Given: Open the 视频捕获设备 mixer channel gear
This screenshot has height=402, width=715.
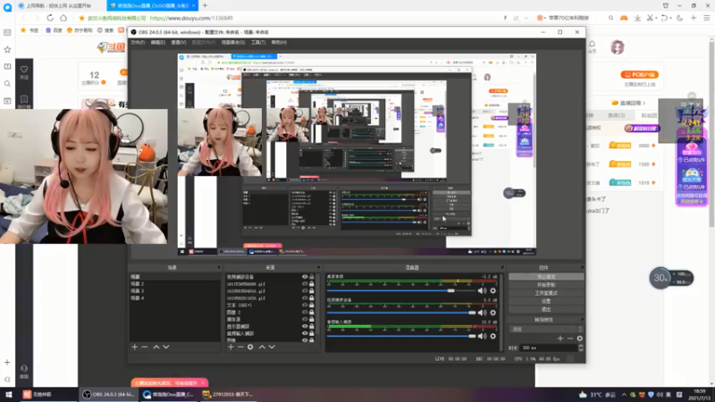Looking at the screenshot, I should (493, 313).
